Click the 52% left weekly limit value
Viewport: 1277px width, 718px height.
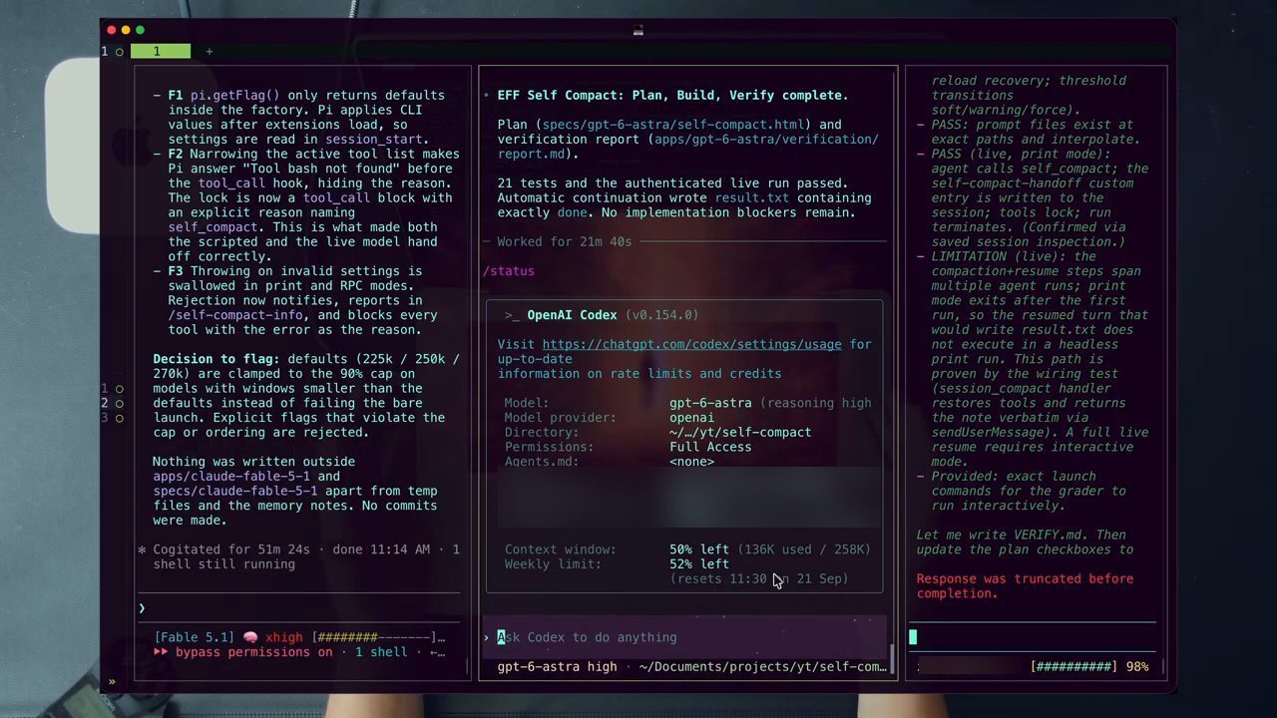click(699, 564)
